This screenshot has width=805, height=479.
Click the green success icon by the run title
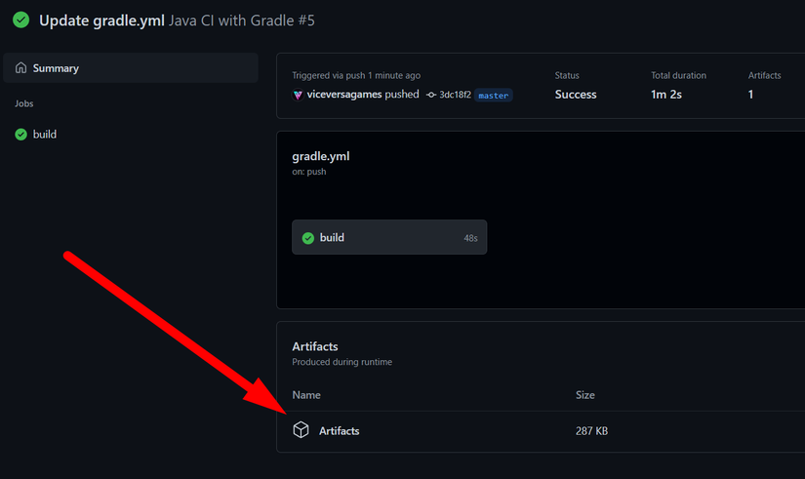21,20
